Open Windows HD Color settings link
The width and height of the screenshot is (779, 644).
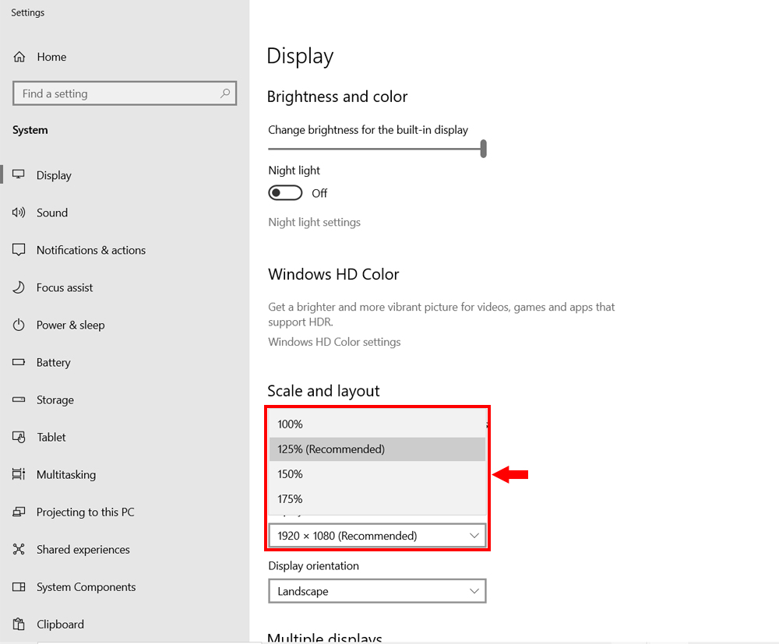click(x=334, y=342)
